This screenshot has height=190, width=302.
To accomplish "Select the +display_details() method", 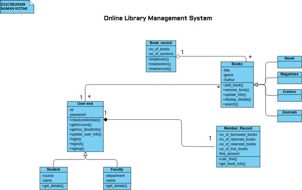I will tap(237, 100).
